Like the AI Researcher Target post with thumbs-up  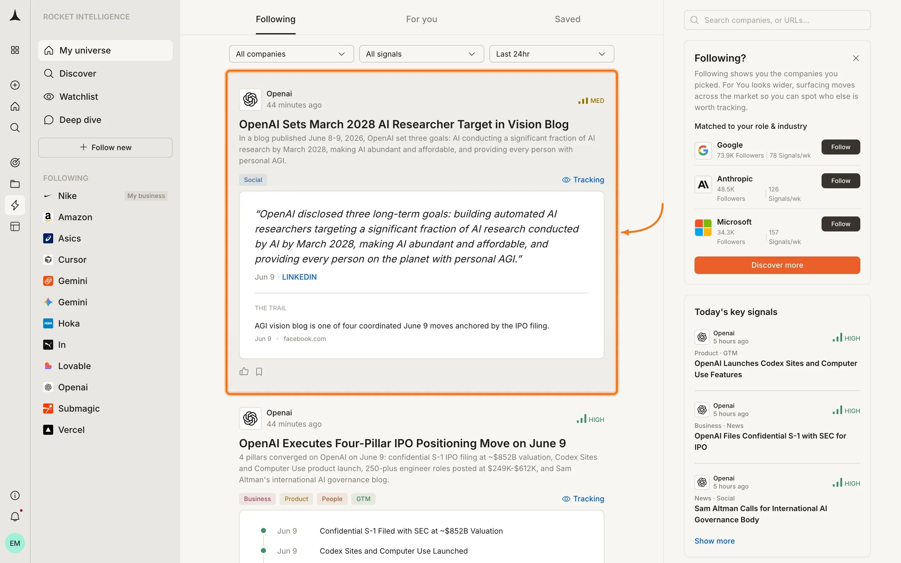coord(244,371)
